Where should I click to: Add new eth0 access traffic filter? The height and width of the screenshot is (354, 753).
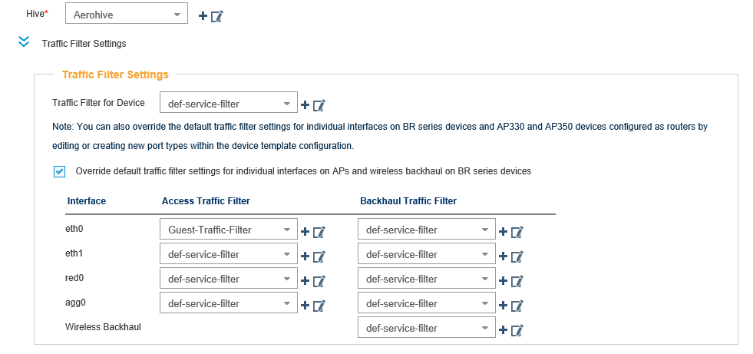pos(305,232)
